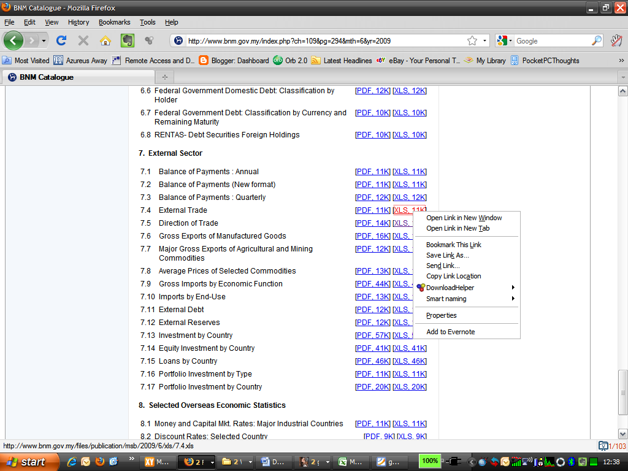
Task: Open eBay - Your Personal bookmark
Action: 418,61
